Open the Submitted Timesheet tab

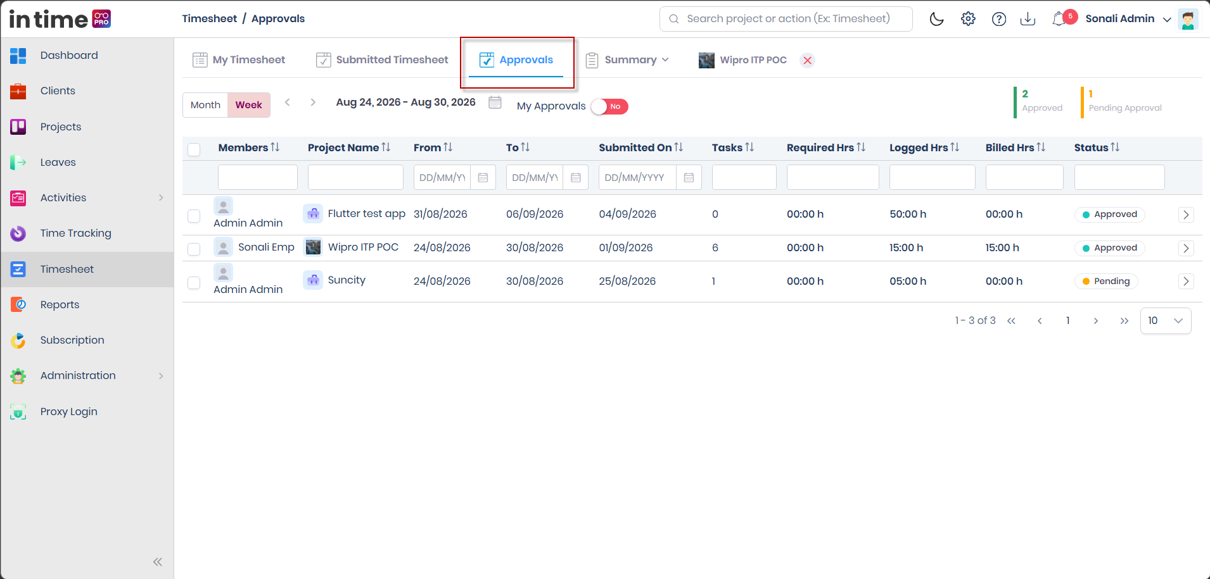point(382,60)
